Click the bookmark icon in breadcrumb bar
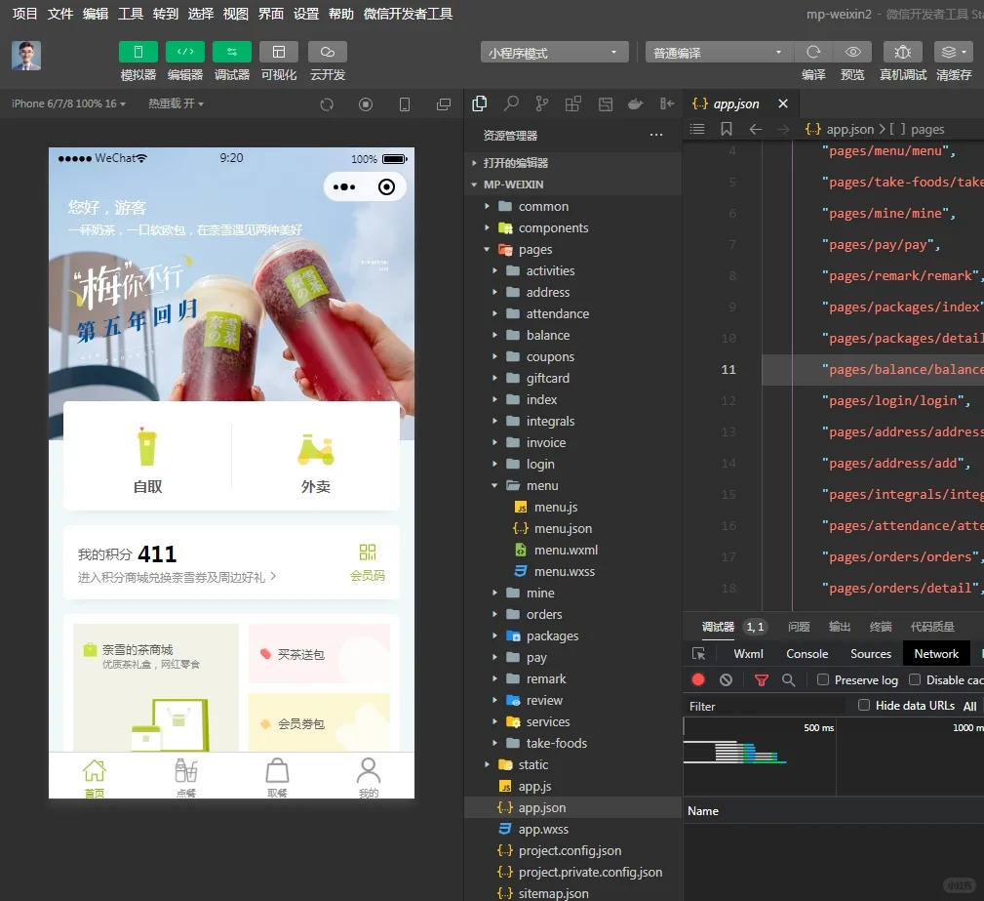The width and height of the screenshot is (984, 901). (727, 129)
